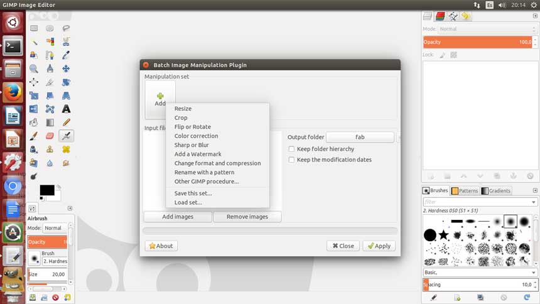The image size is (540, 304).
Task: Select the Free Select lasso tool
Action: pos(66,28)
